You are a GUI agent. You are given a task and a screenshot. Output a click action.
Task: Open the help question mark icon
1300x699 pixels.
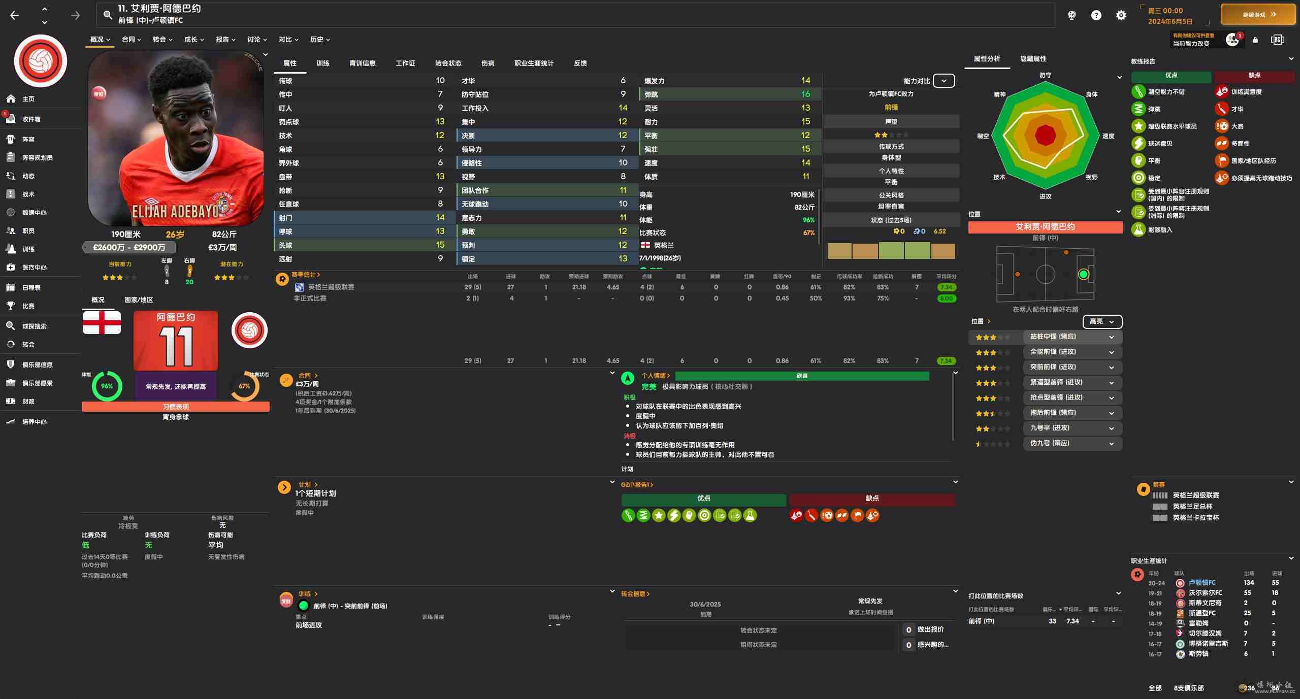[1096, 15]
